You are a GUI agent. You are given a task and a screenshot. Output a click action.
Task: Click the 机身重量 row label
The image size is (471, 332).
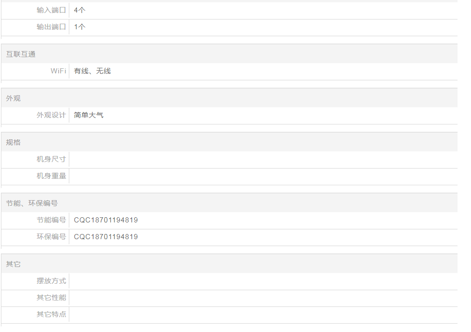click(x=51, y=176)
